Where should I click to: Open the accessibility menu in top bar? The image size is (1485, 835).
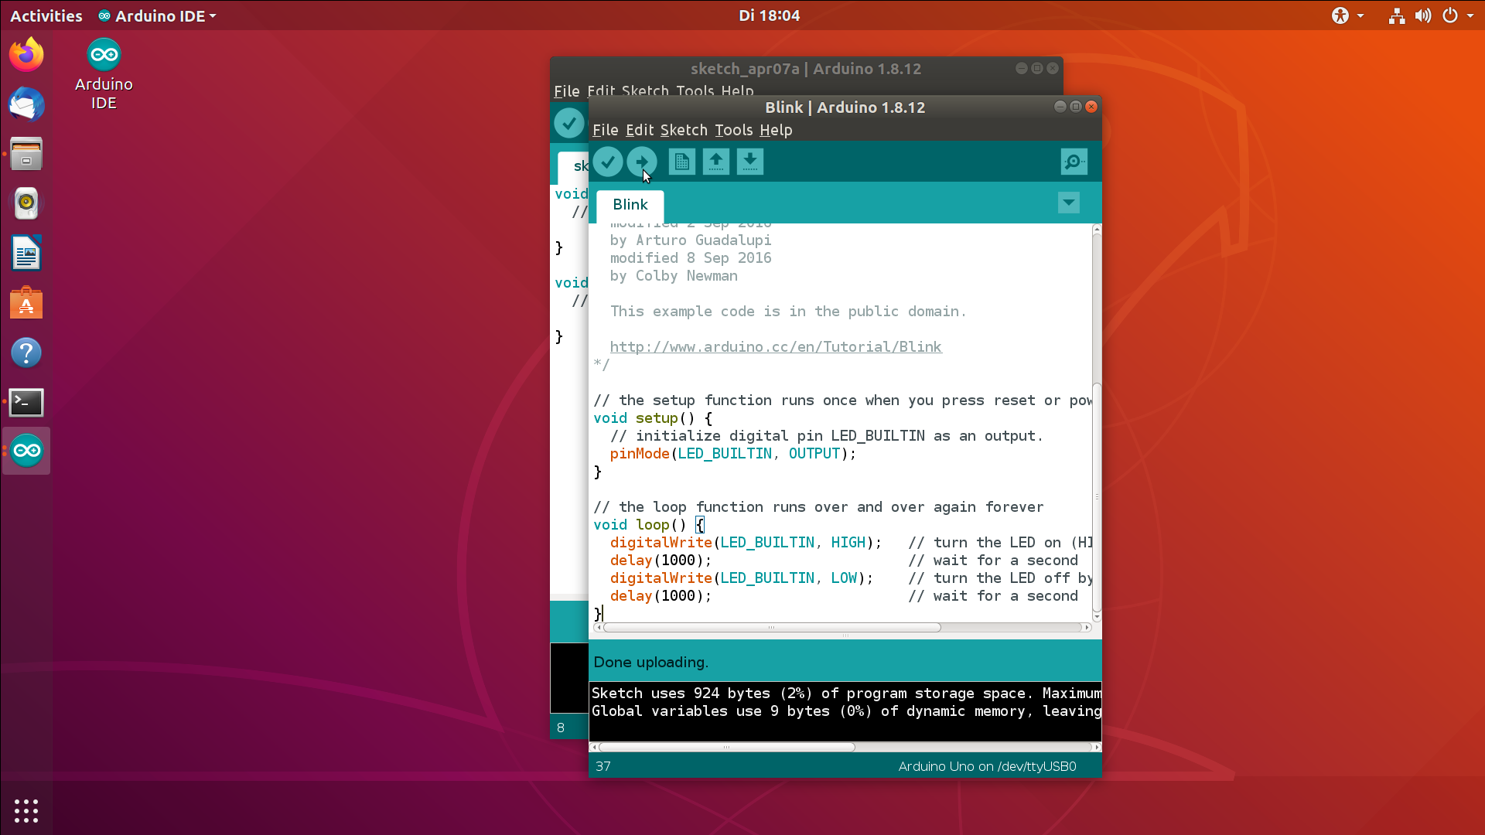coord(1347,15)
